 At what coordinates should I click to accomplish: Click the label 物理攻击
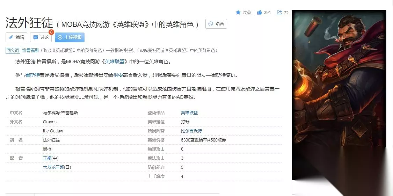156,149
